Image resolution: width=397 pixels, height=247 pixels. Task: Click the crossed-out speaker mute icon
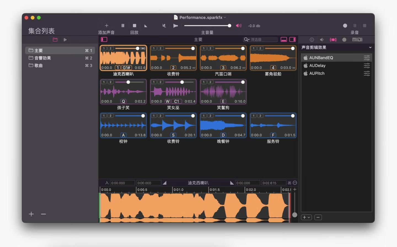click(x=164, y=26)
